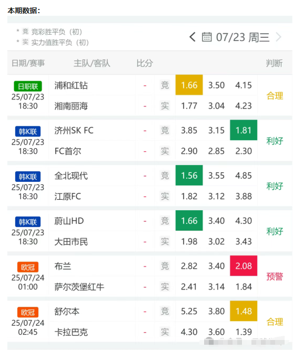This screenshot has width=303, height=350.
Task: Select yellow 1.66 odds for 浦和红钻
Action: pos(189,85)
